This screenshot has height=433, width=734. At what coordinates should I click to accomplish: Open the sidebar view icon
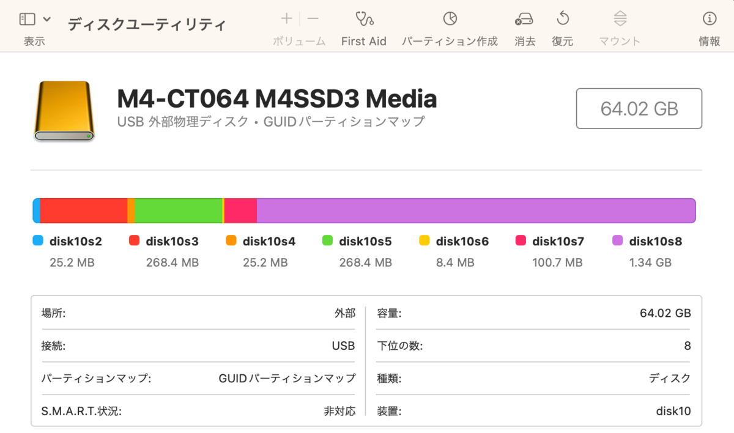pyautogui.click(x=28, y=20)
